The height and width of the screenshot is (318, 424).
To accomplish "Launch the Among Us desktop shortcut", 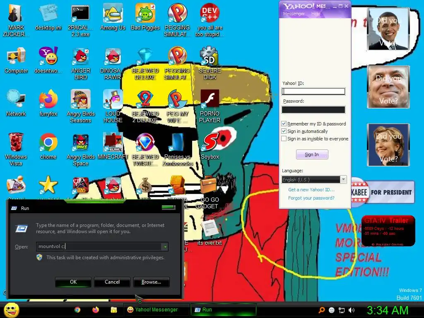I will (x=113, y=17).
